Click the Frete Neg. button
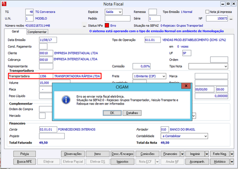238x169 pixels. (220, 154)
